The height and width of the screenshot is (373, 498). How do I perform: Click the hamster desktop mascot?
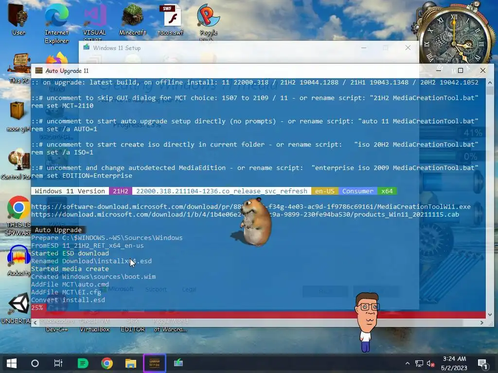click(x=256, y=222)
